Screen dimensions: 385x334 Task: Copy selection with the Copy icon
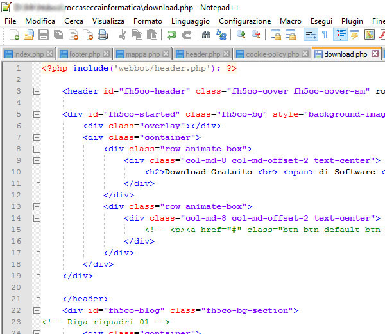[137, 35]
